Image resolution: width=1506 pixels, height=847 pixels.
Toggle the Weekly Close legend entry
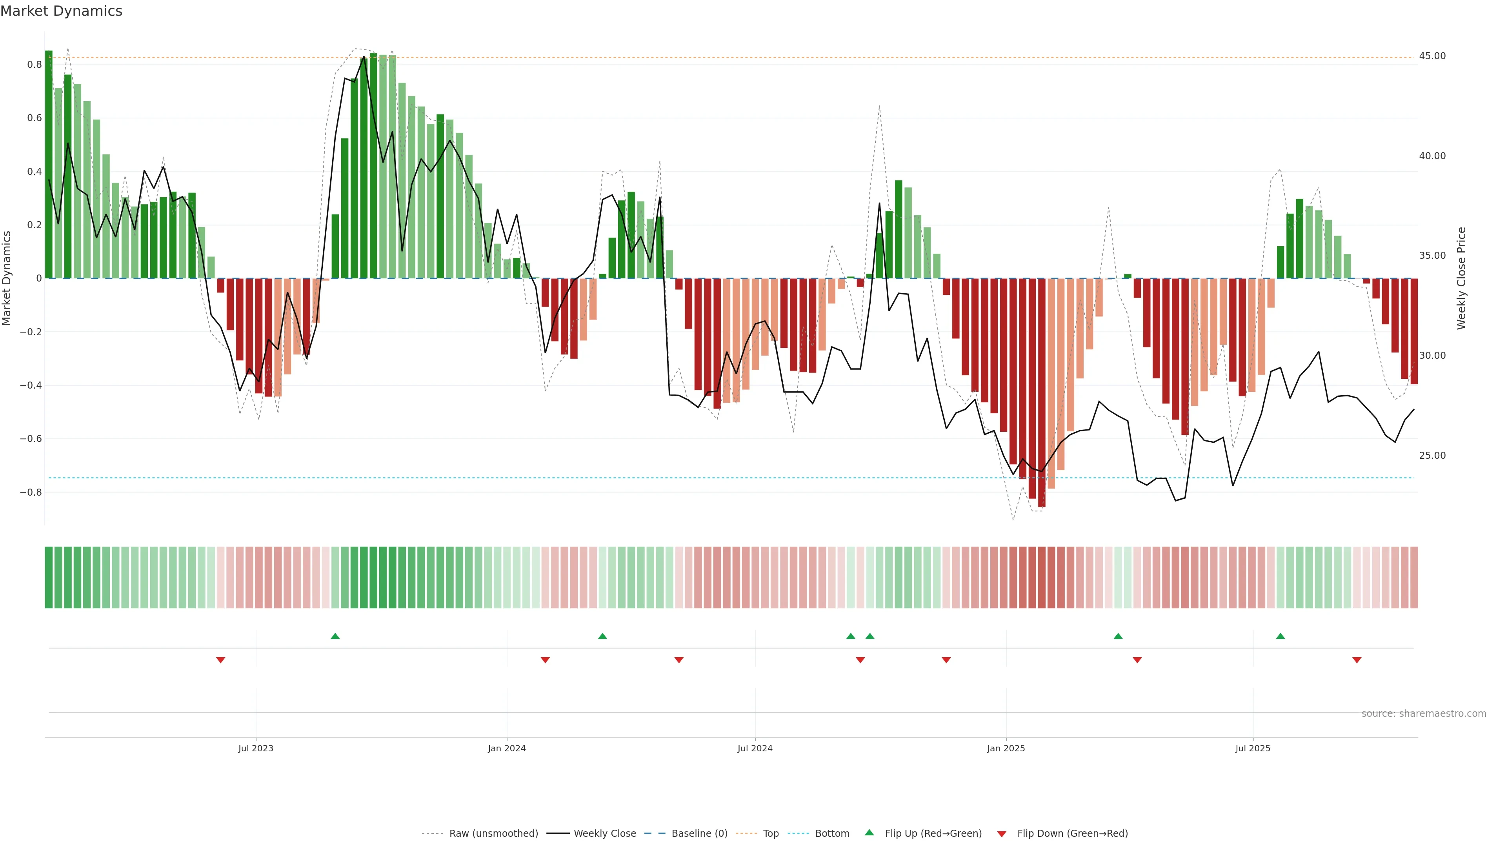(x=604, y=834)
